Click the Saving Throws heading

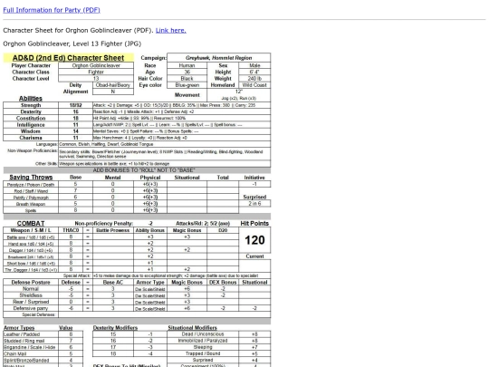point(31,178)
